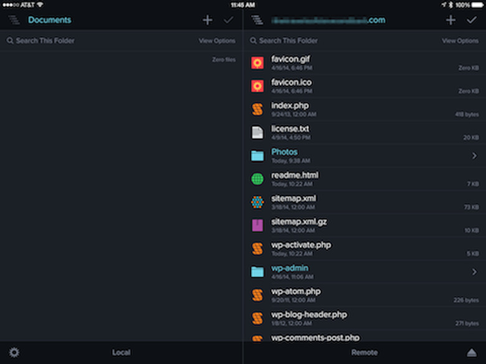Image resolution: width=486 pixels, height=364 pixels.
Task: Tap the 418 bytes size of index.php
Action: 467,114
